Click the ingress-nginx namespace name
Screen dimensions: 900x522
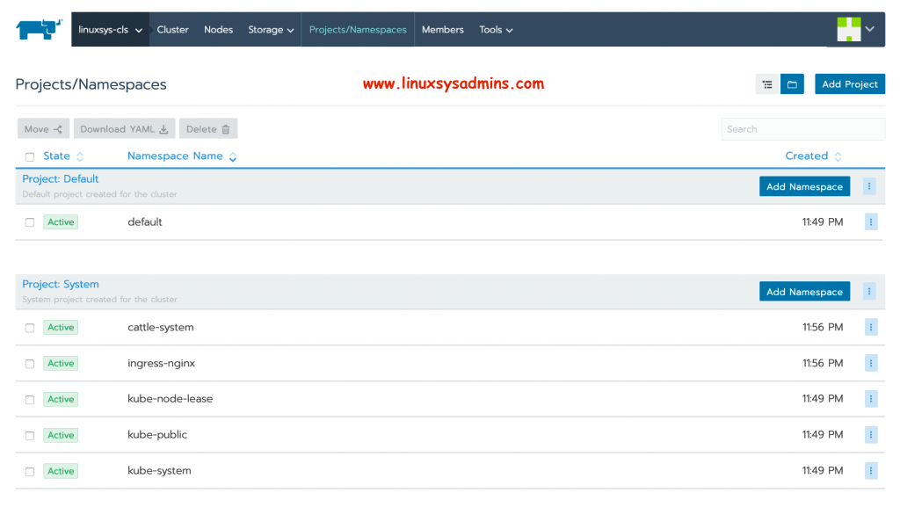click(x=162, y=363)
